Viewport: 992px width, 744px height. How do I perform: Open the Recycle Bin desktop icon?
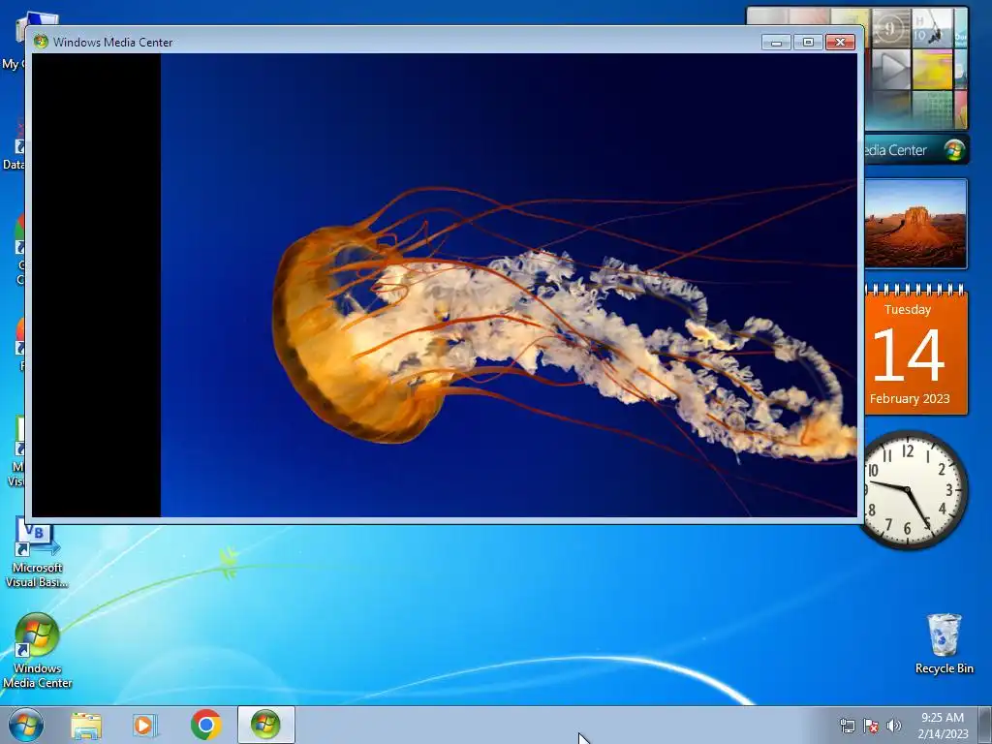[944, 643]
